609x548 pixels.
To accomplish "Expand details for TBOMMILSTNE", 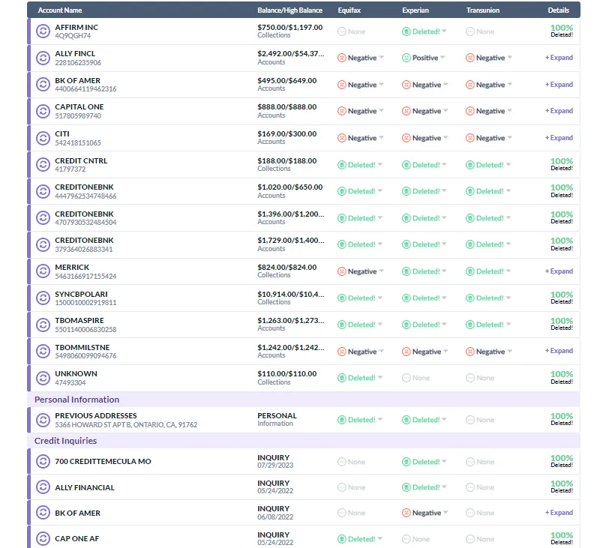I will pos(559,351).
